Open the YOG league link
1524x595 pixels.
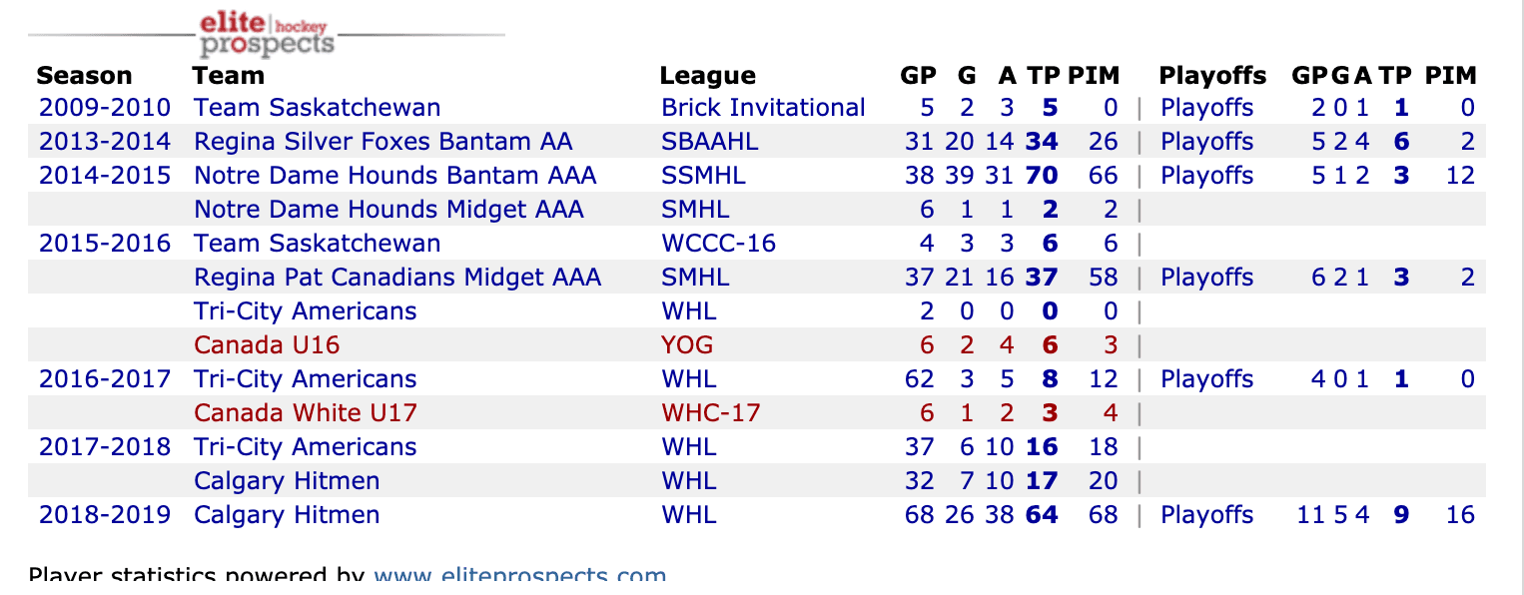687,345
